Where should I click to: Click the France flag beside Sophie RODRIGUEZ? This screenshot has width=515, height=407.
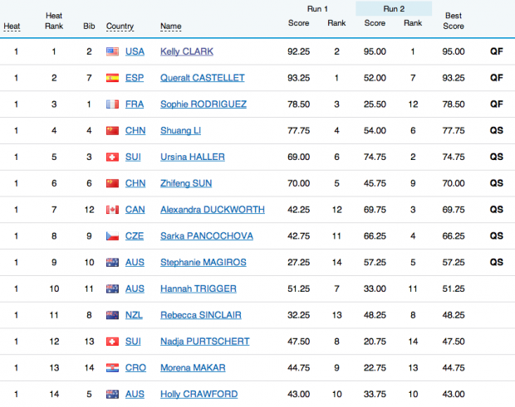(113, 104)
